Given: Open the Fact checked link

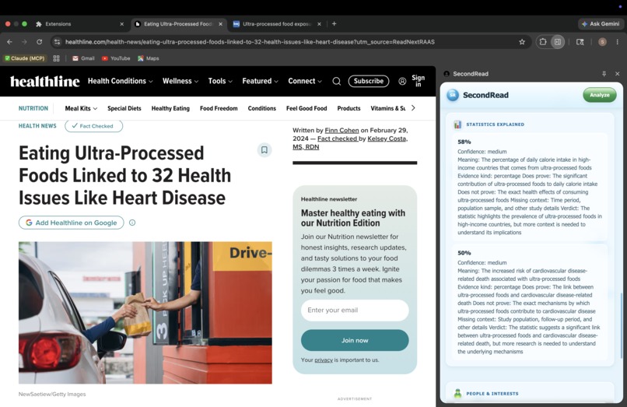Looking at the screenshot, I should 338,139.
